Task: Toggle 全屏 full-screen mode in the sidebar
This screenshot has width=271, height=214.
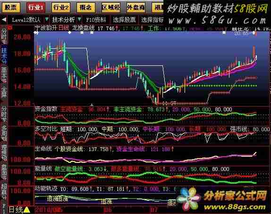Action: pyautogui.click(x=4, y=92)
